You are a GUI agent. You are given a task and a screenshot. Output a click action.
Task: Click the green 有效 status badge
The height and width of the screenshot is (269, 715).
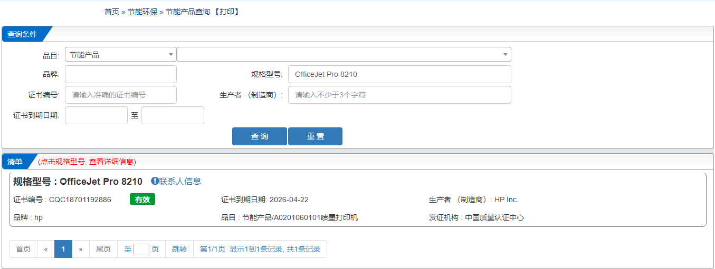click(x=142, y=200)
